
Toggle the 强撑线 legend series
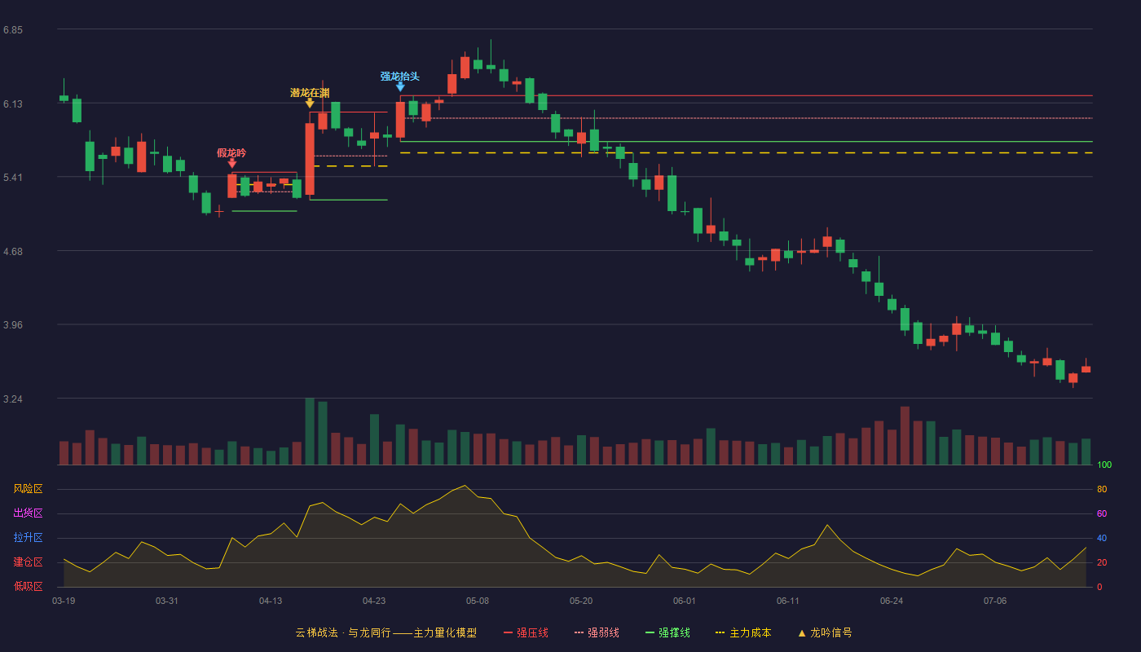point(667,632)
